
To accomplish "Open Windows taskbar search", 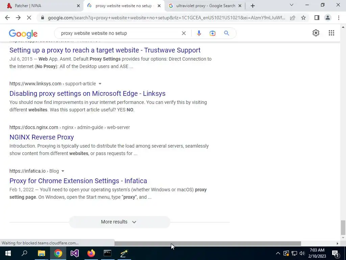I will click(x=24, y=253).
